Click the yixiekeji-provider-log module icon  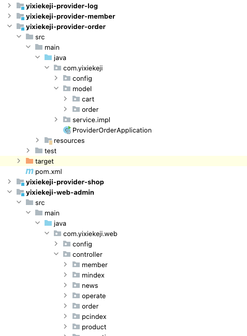20,6
